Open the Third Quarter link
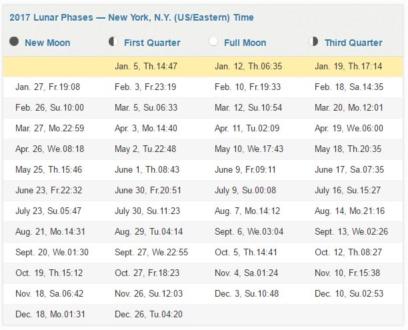The height and width of the screenshot is (330, 408). (x=353, y=43)
